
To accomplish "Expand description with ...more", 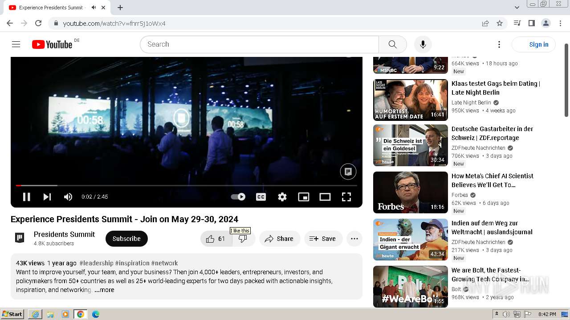I will 104,290.
